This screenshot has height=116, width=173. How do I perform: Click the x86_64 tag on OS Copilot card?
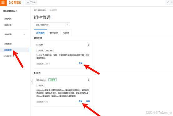pos(40,85)
